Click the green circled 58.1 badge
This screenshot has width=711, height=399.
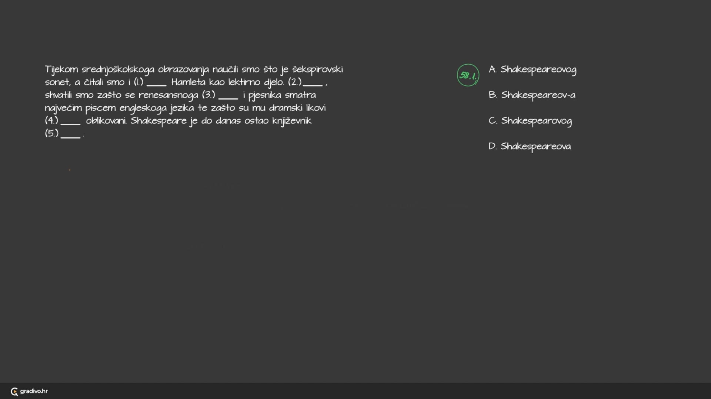[x=468, y=75]
